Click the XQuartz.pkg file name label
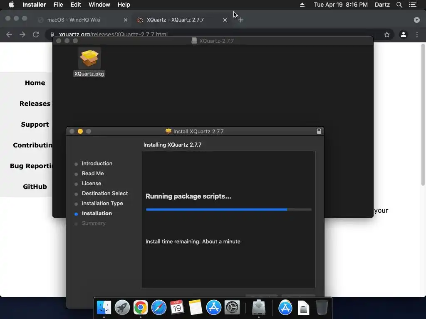The height and width of the screenshot is (319, 426). click(x=89, y=74)
